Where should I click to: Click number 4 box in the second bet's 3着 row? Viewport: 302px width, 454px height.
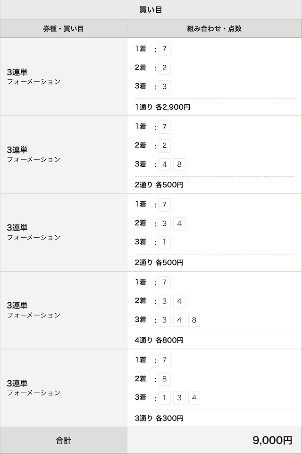[164, 164]
